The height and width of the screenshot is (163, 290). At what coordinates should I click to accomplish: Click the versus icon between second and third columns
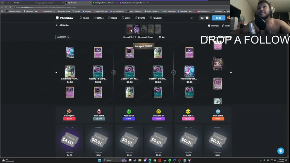[114, 72]
